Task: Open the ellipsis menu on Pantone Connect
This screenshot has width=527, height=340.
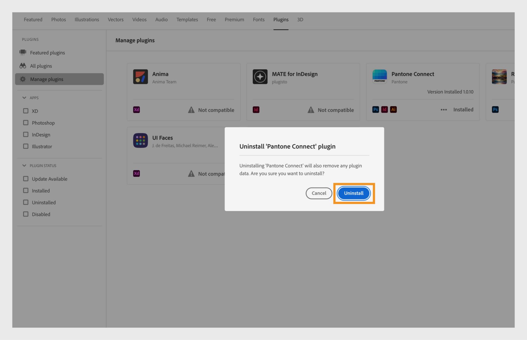Action: 444,109
